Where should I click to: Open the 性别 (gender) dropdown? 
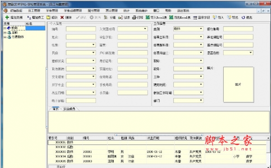pyautogui.click(x=93, y=45)
